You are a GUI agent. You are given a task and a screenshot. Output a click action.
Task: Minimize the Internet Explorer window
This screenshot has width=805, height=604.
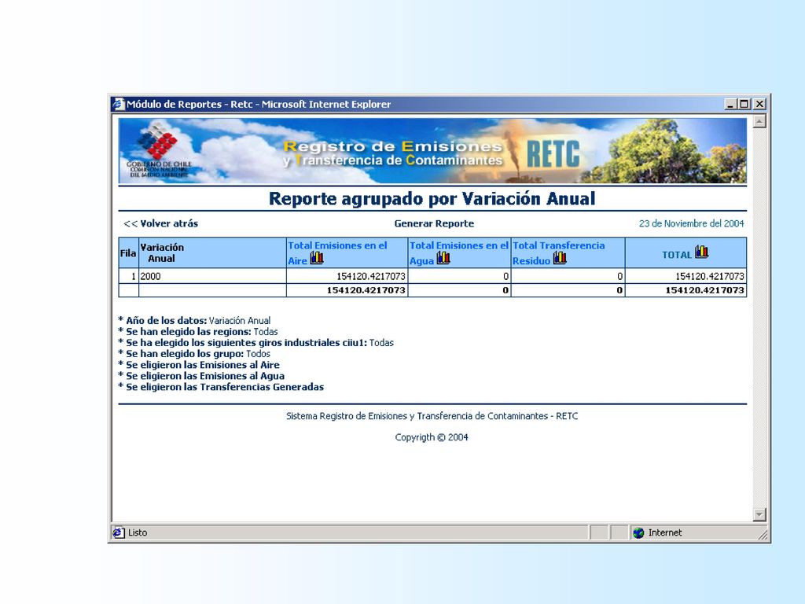(x=730, y=105)
